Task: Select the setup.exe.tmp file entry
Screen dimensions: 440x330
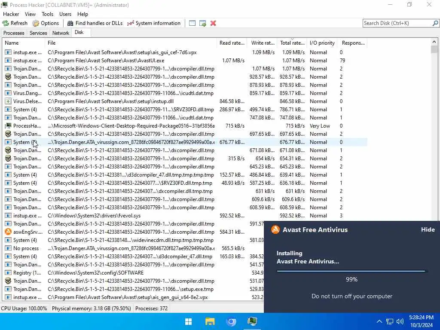Action: click(x=131, y=289)
